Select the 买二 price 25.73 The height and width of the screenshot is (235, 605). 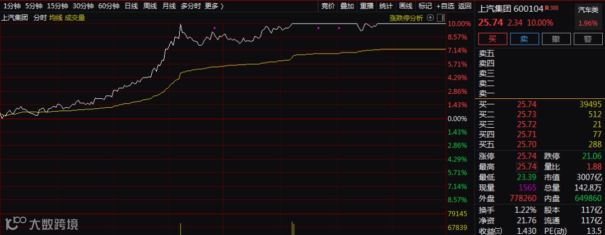tap(527, 114)
